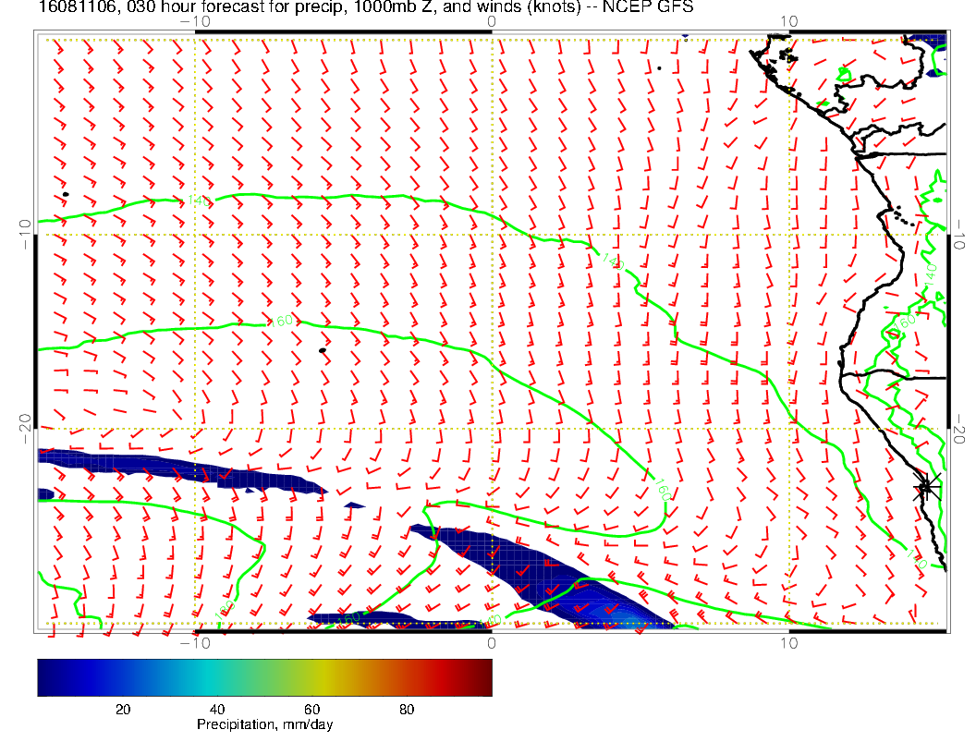Click the island dot at the far left edge
Image resolution: width=976 pixels, height=754 pixels.
(x=66, y=194)
